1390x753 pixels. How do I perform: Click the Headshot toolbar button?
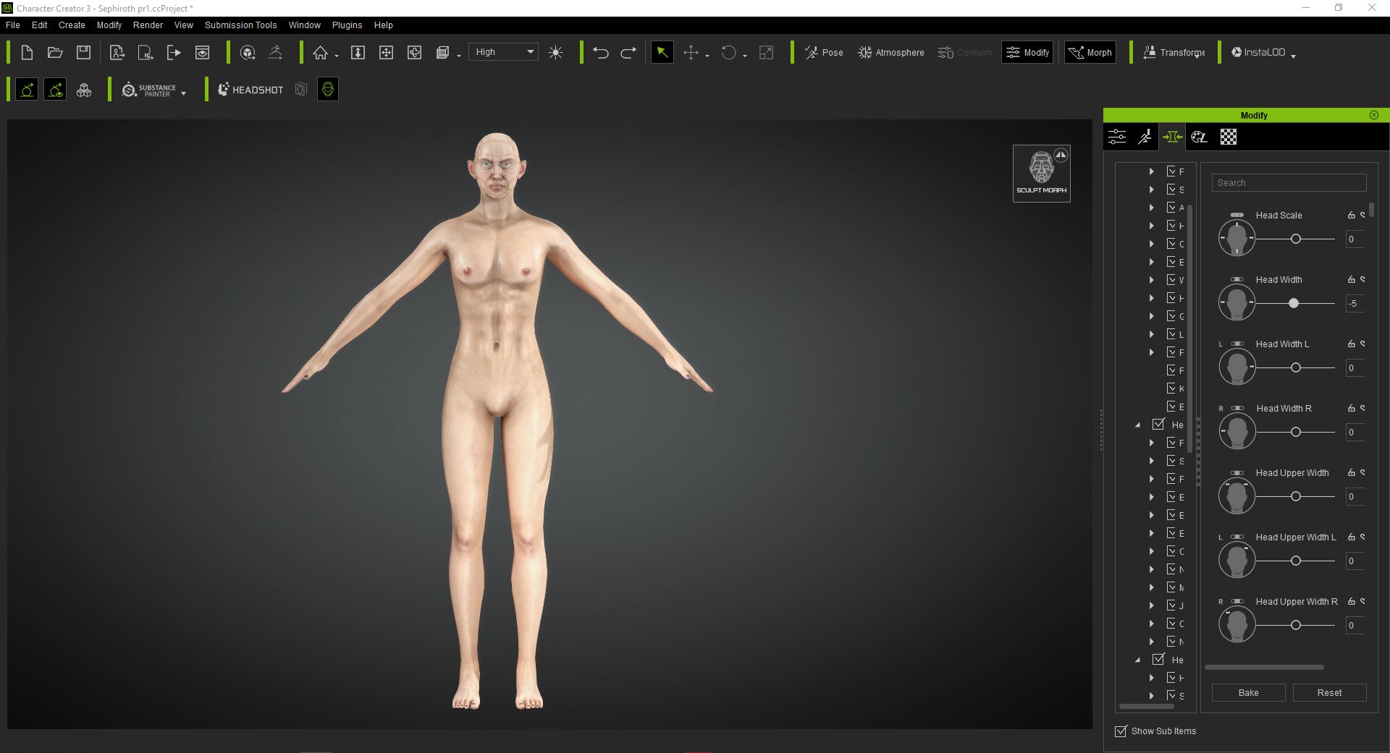[x=250, y=90]
